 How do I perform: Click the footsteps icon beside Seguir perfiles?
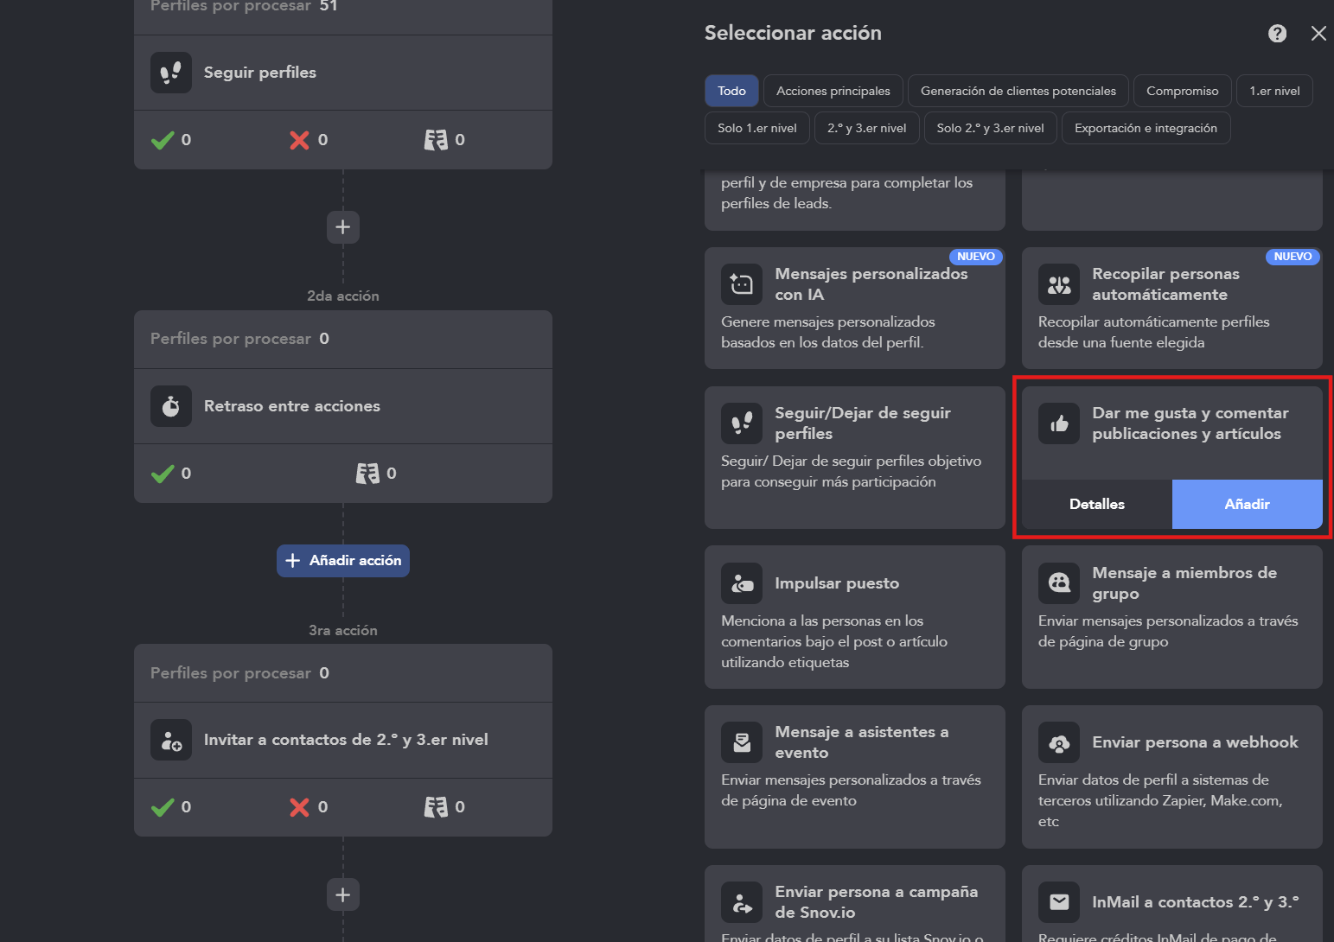point(171,73)
